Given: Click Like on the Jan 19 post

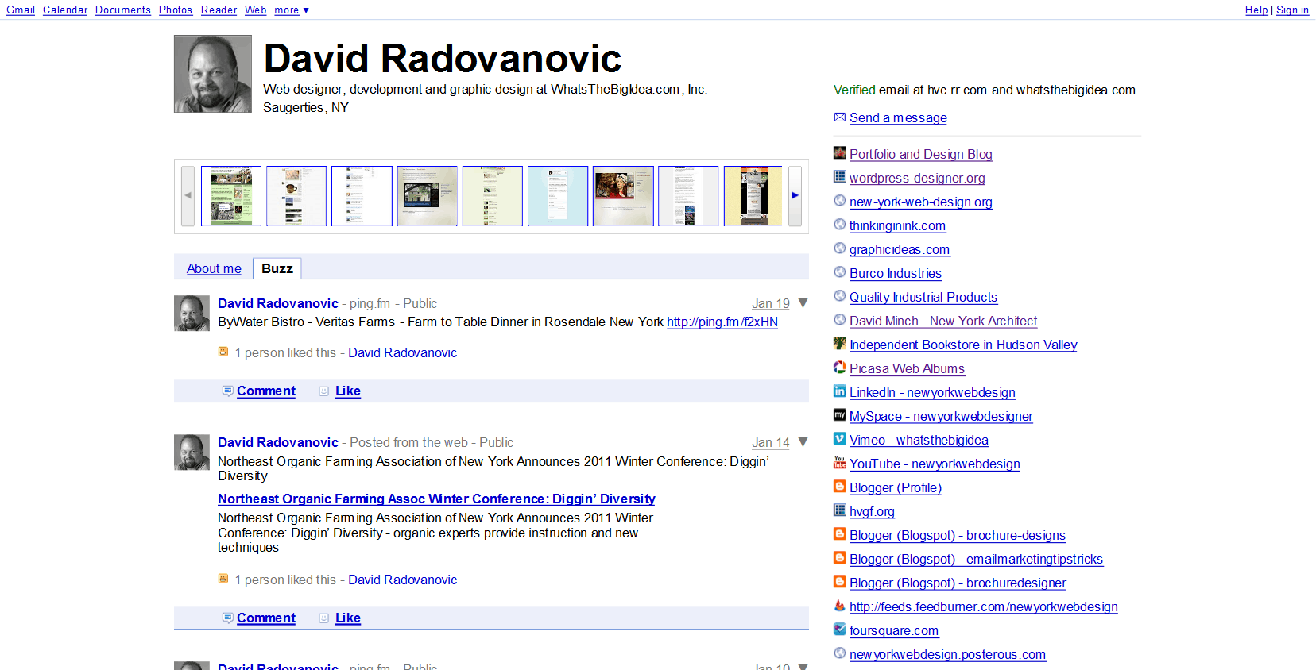Looking at the screenshot, I should (348, 391).
